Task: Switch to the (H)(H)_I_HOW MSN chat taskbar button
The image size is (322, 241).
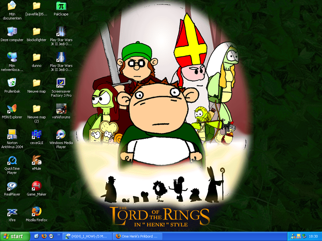Action: pos(87,236)
